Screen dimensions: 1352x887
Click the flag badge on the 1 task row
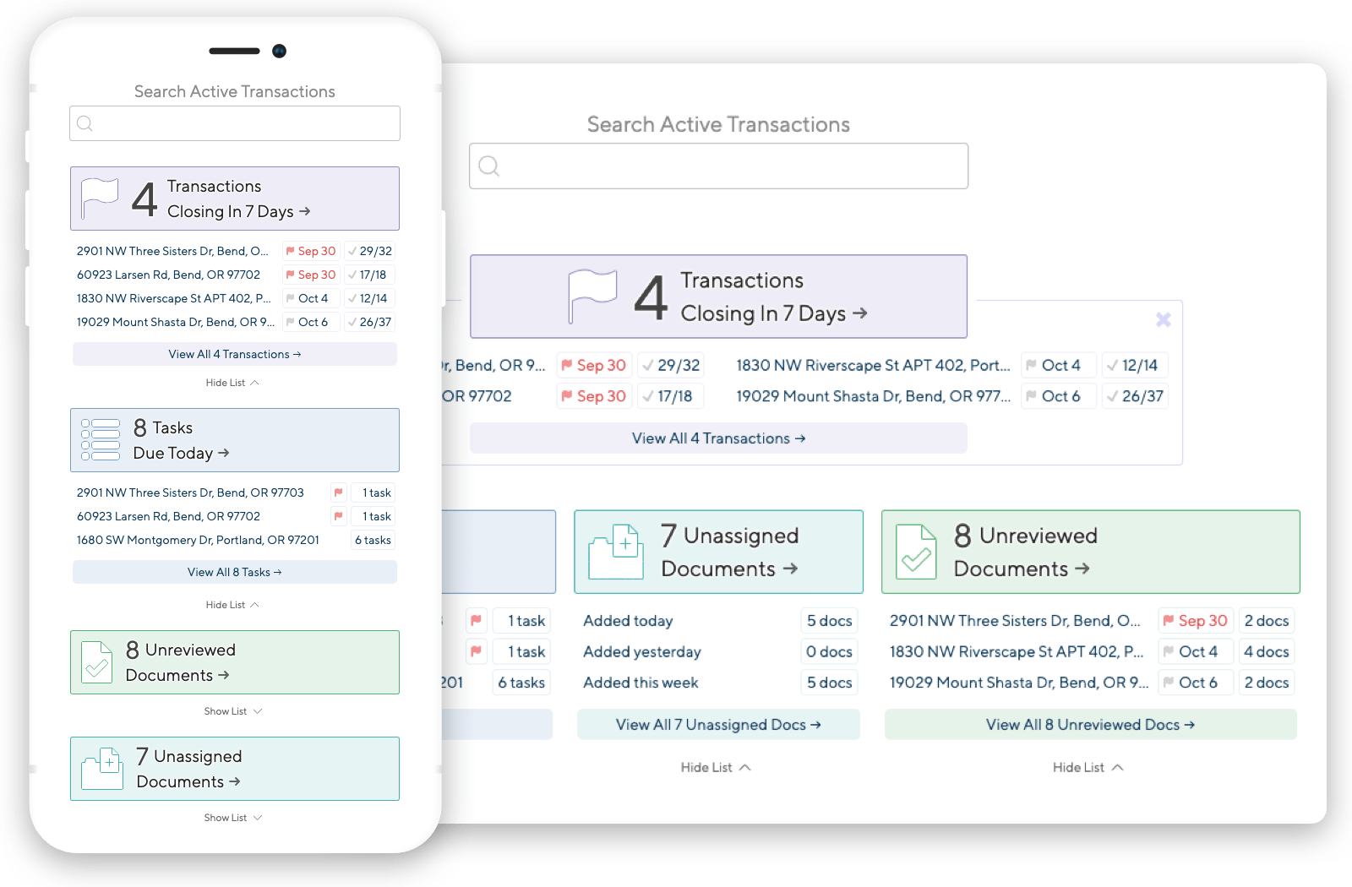[339, 492]
